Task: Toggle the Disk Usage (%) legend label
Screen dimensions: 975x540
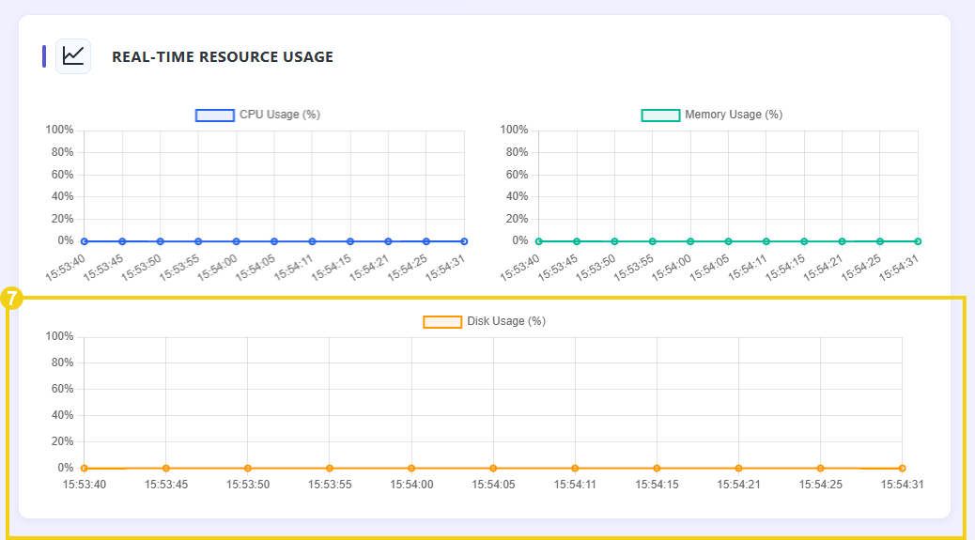Action: 506,321
